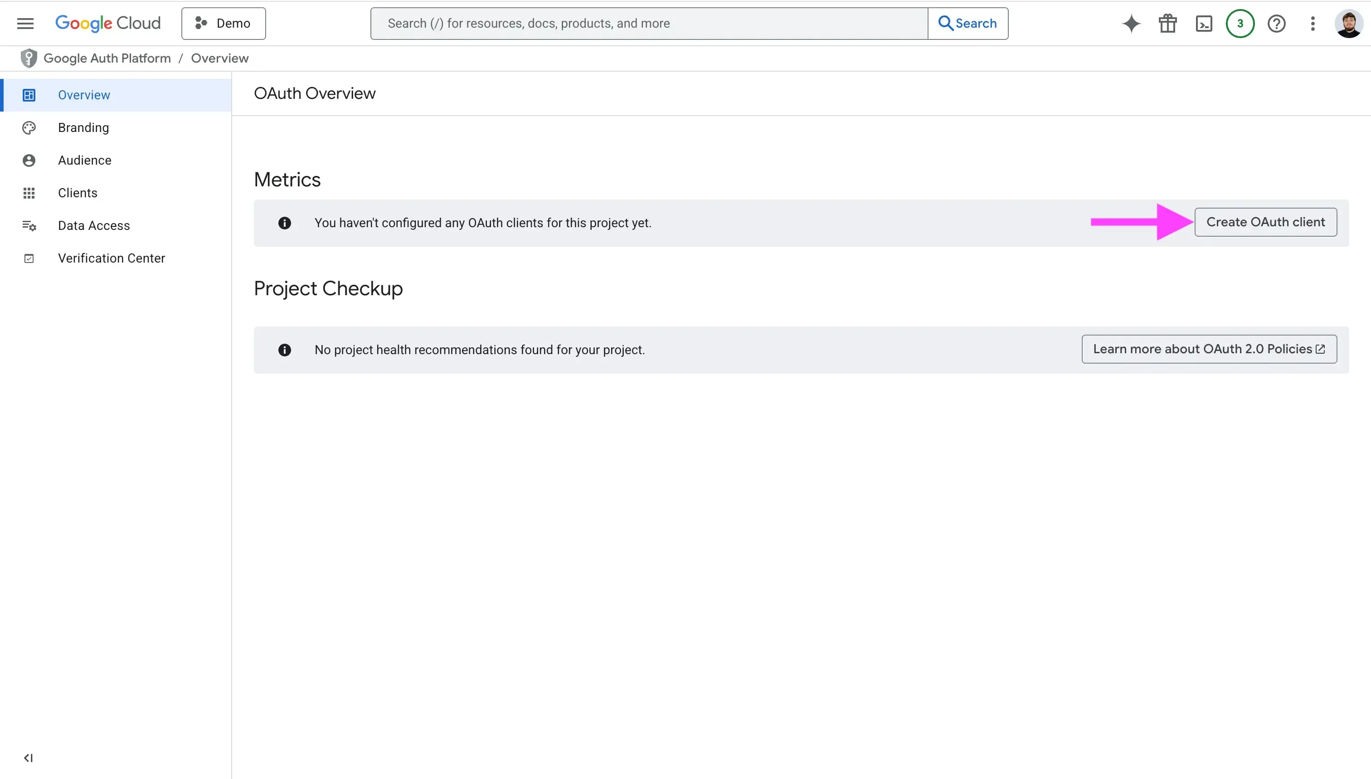This screenshot has width=1371, height=779.
Task: Open the free trial gift offers
Action: (1167, 23)
